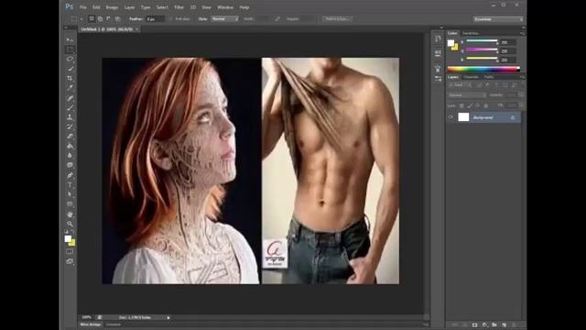Click Add to selection mode button
This screenshot has height=330, width=586.
tap(100, 18)
